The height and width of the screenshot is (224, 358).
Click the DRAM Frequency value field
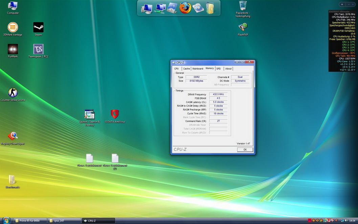pos(218,94)
